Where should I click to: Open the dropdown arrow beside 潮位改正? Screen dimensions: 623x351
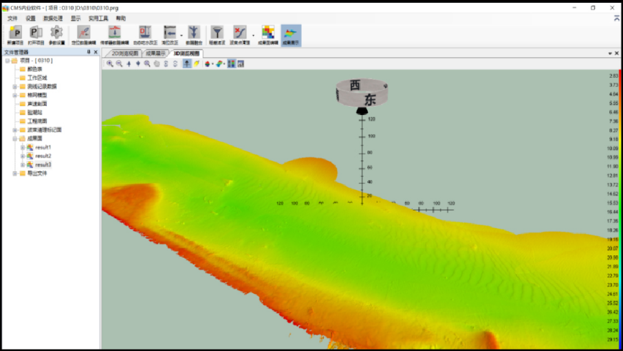(182, 34)
